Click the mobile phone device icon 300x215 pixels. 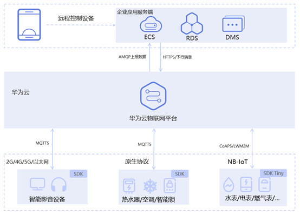(29, 25)
